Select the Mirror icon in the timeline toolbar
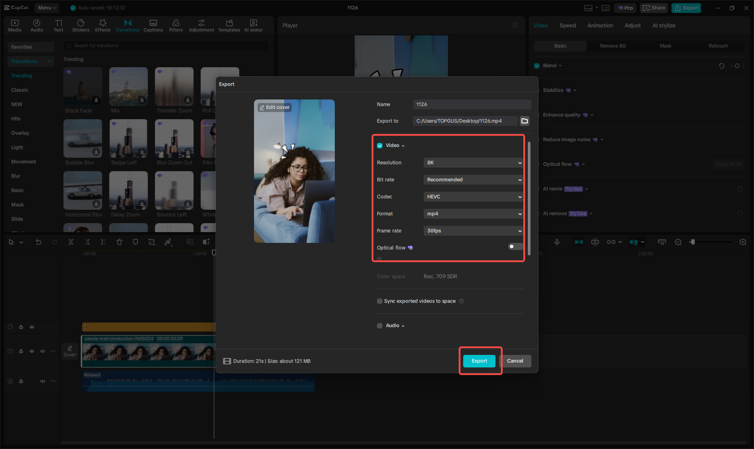The height and width of the screenshot is (449, 754). [x=168, y=242]
